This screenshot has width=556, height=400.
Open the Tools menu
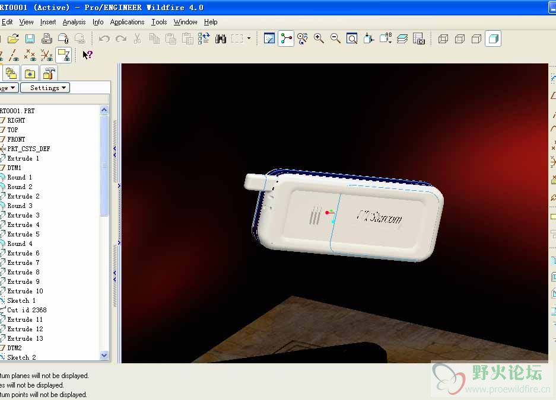[159, 22]
